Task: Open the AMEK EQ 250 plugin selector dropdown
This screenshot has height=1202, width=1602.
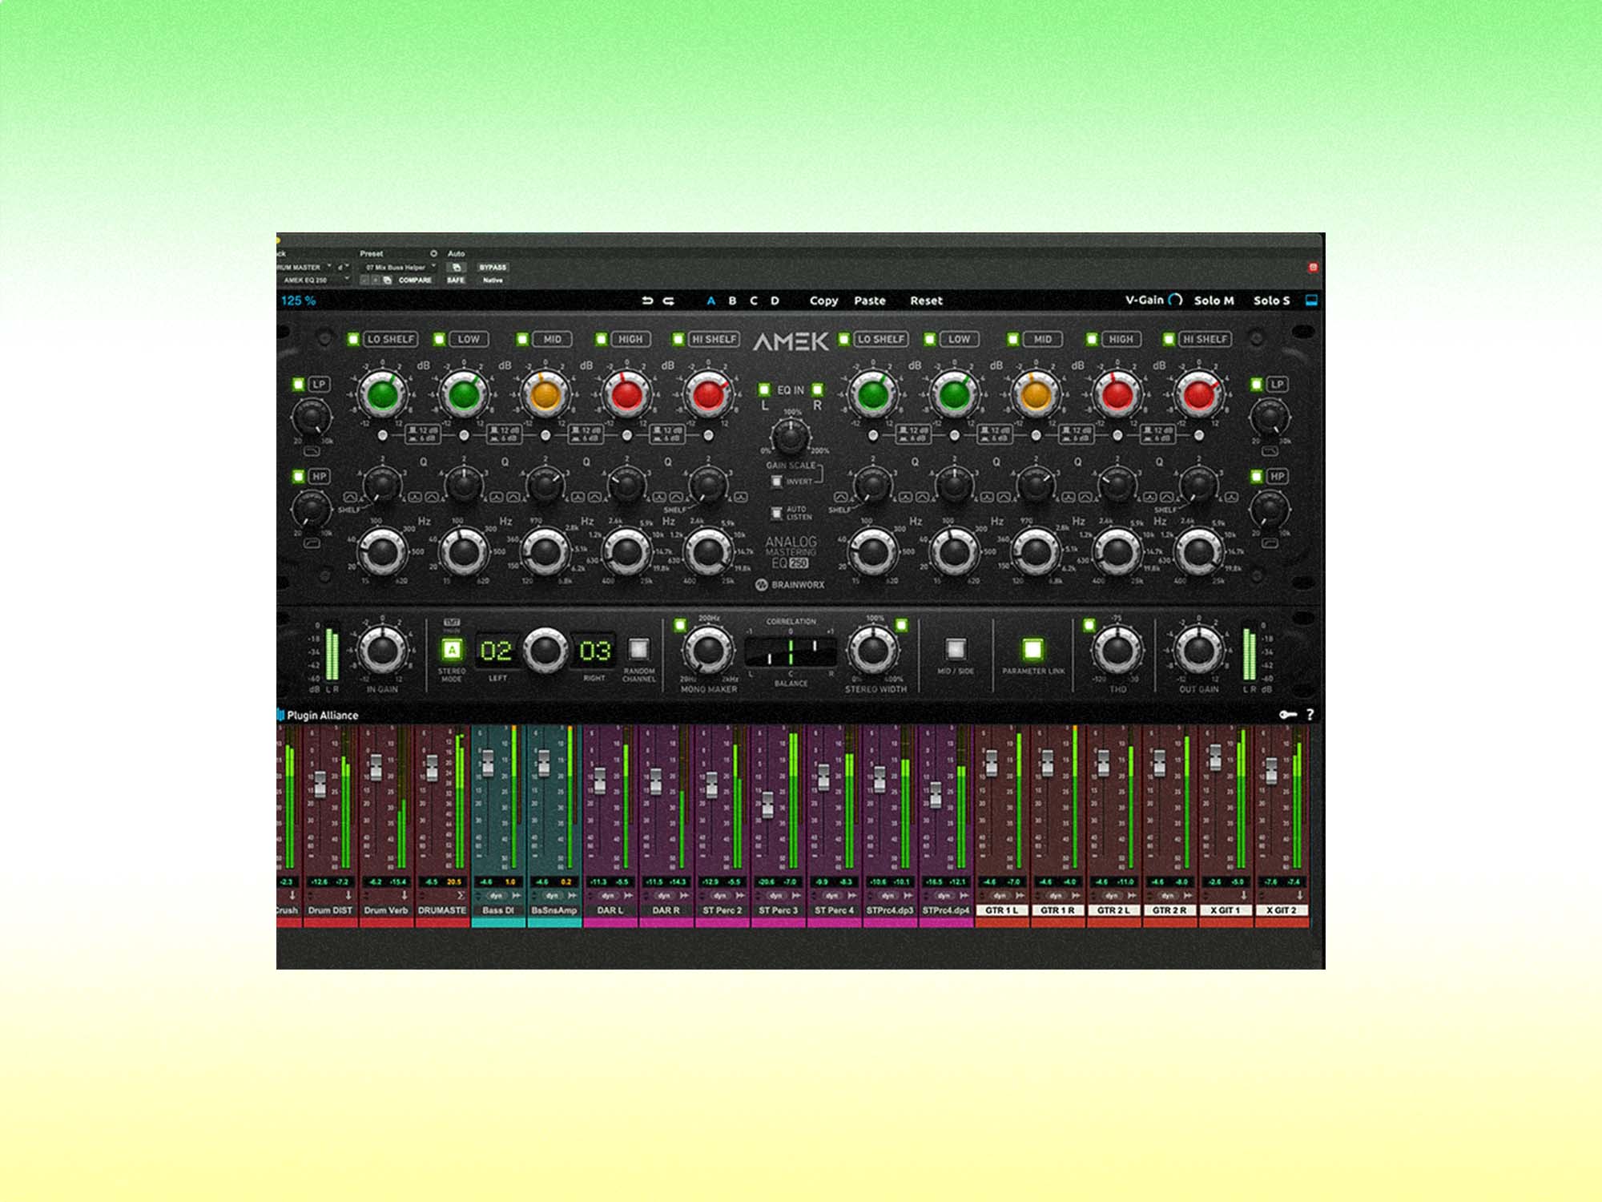Action: tap(315, 280)
